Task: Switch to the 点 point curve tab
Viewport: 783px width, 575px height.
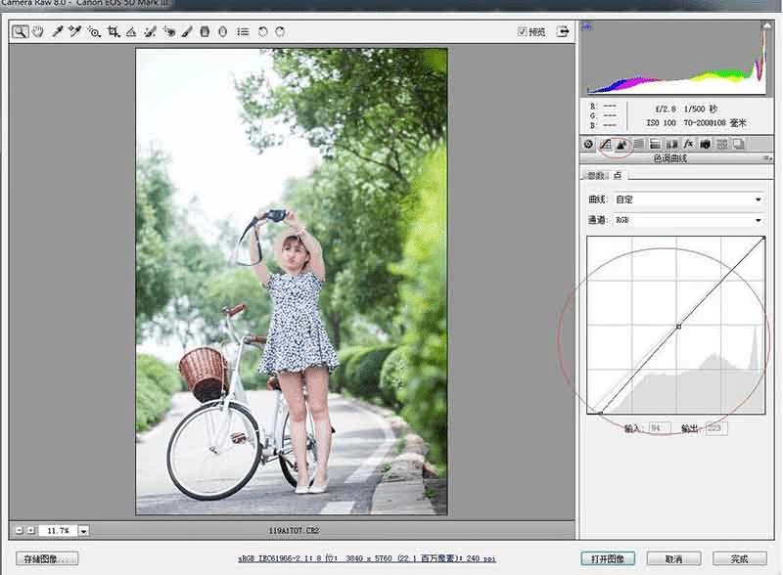Action: point(618,175)
